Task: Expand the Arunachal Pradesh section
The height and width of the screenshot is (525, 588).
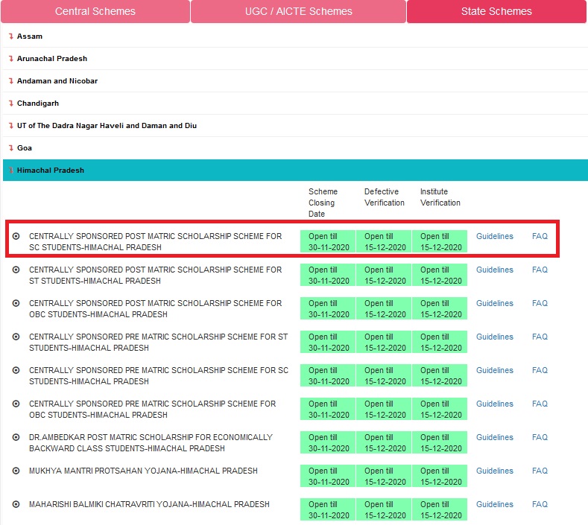Action: pos(295,59)
